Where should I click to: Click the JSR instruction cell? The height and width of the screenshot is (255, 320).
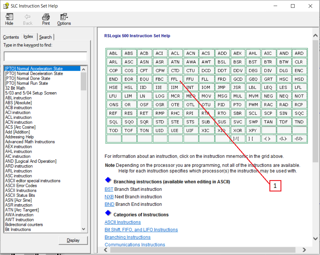pos(237,87)
